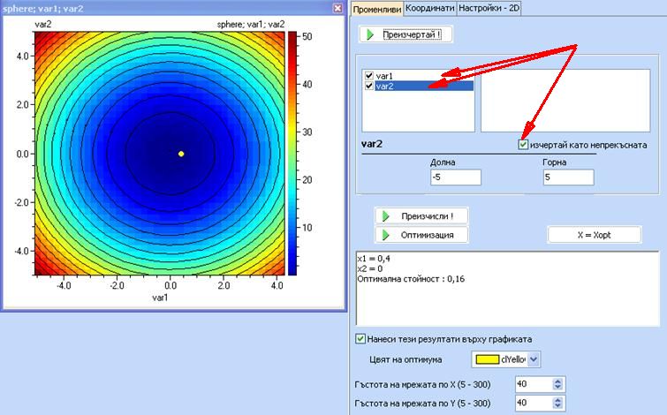Click the yellow optimum point on plot
Screen dimensions: 667x415
tap(181, 154)
